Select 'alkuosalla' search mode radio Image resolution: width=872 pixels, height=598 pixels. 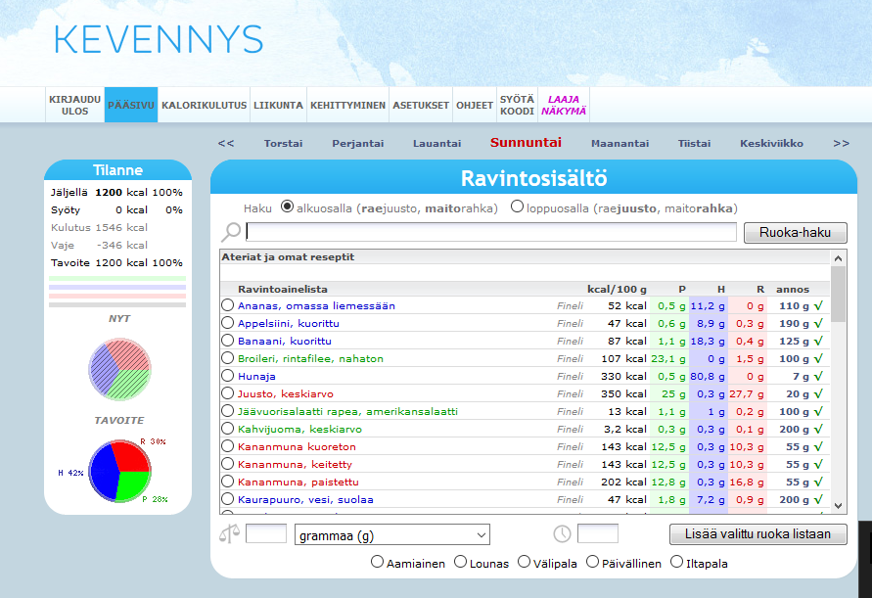(x=287, y=207)
